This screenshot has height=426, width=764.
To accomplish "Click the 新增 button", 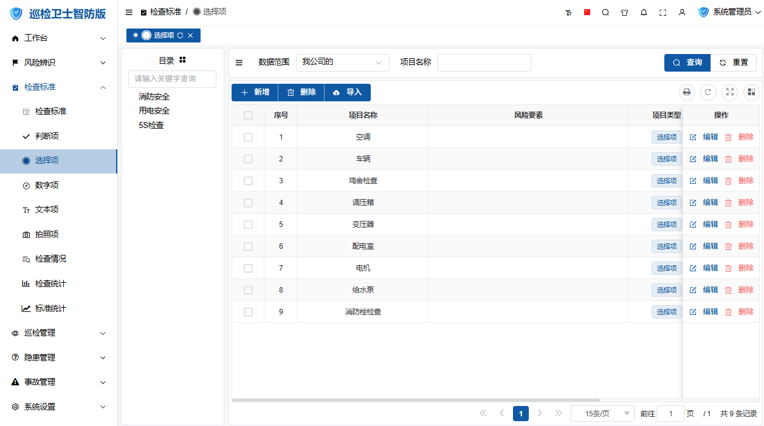I will (255, 92).
